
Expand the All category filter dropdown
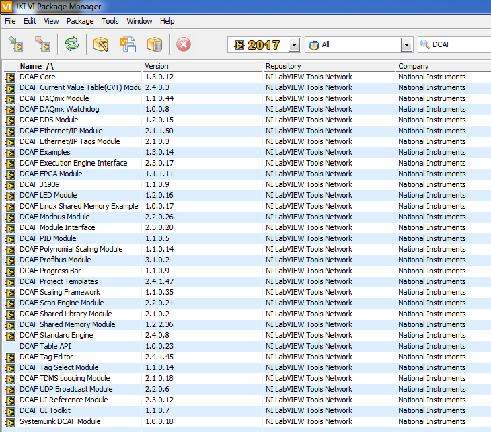click(406, 45)
